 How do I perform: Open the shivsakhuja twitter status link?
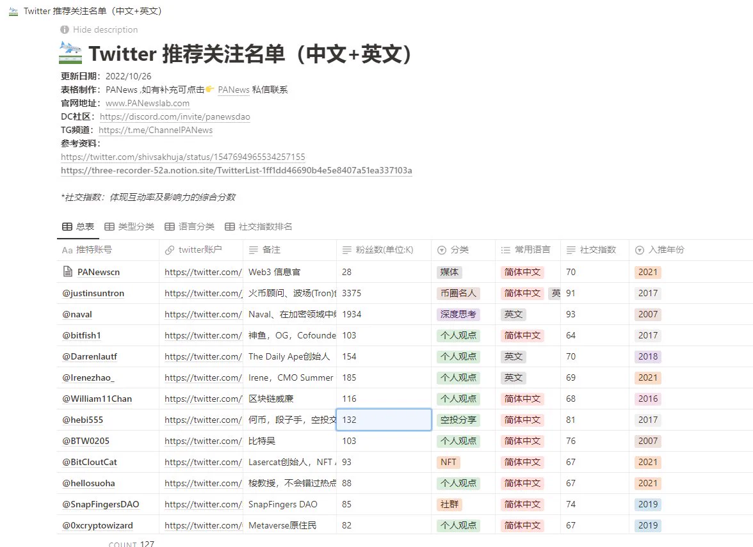pos(183,157)
